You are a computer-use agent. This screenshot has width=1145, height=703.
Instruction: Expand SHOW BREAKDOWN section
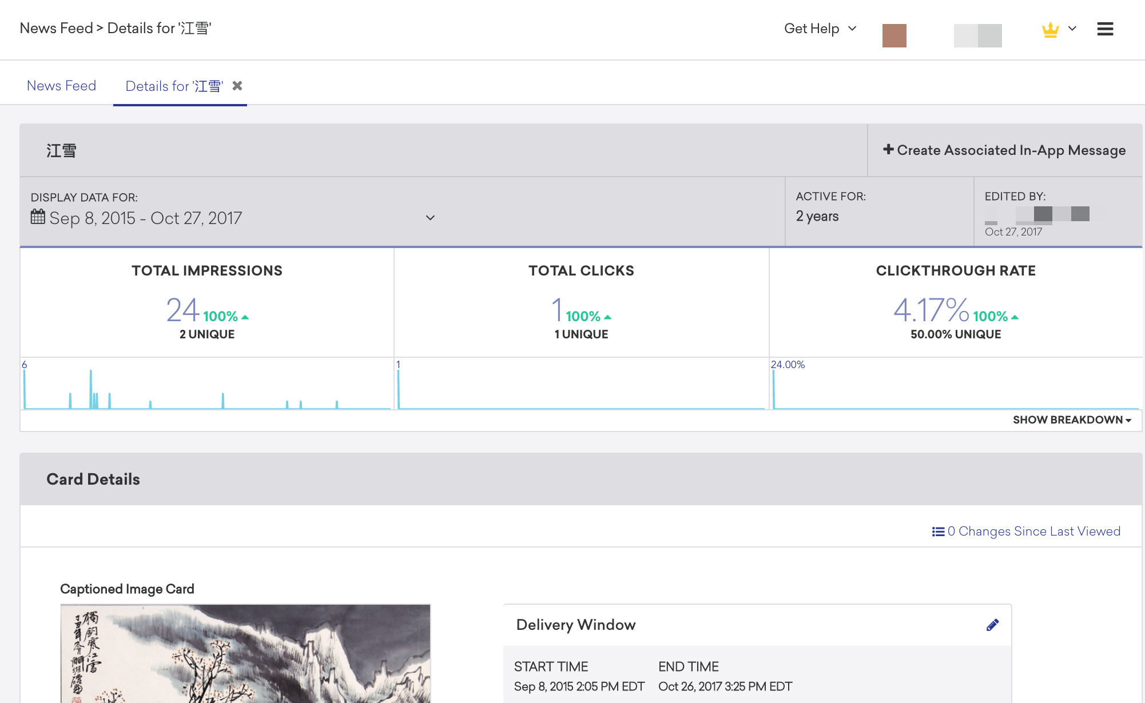(1072, 420)
